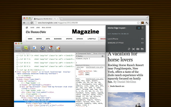
Task: Expand the Computed Style section
Action: point(77,53)
